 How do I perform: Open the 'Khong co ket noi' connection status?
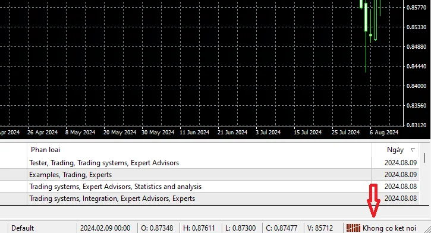click(389, 228)
